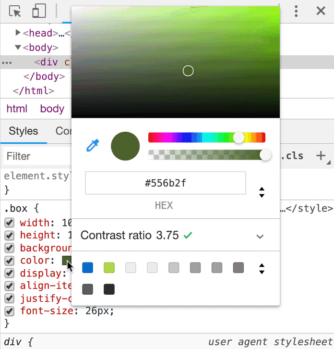Open the DevTools three-dot menu

point(297,11)
